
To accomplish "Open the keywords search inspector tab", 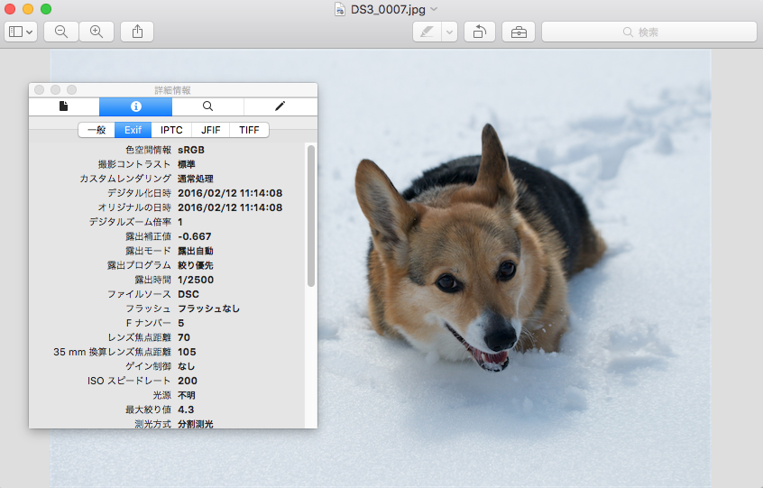I will (x=207, y=106).
